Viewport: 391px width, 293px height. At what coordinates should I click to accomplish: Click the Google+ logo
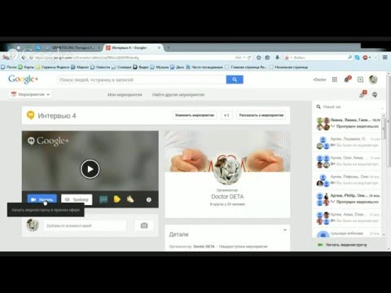pyautogui.click(x=23, y=79)
